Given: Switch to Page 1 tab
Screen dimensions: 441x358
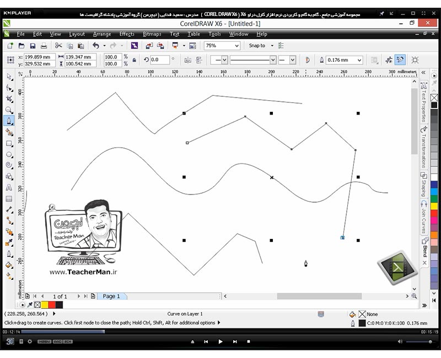Looking at the screenshot, I should (112, 296).
